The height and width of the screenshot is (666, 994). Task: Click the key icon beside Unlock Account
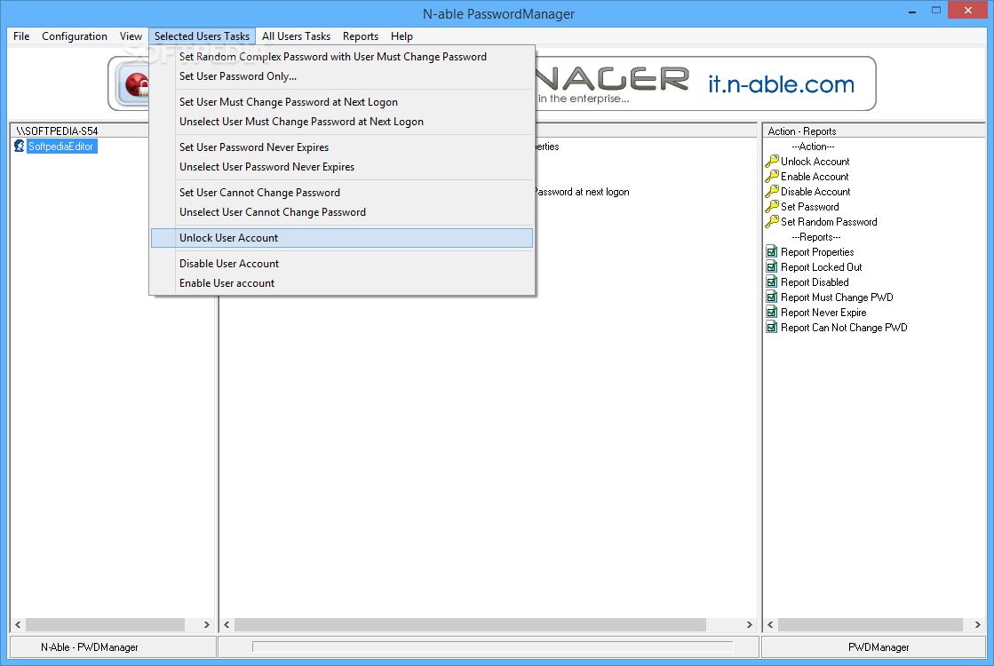tap(772, 161)
